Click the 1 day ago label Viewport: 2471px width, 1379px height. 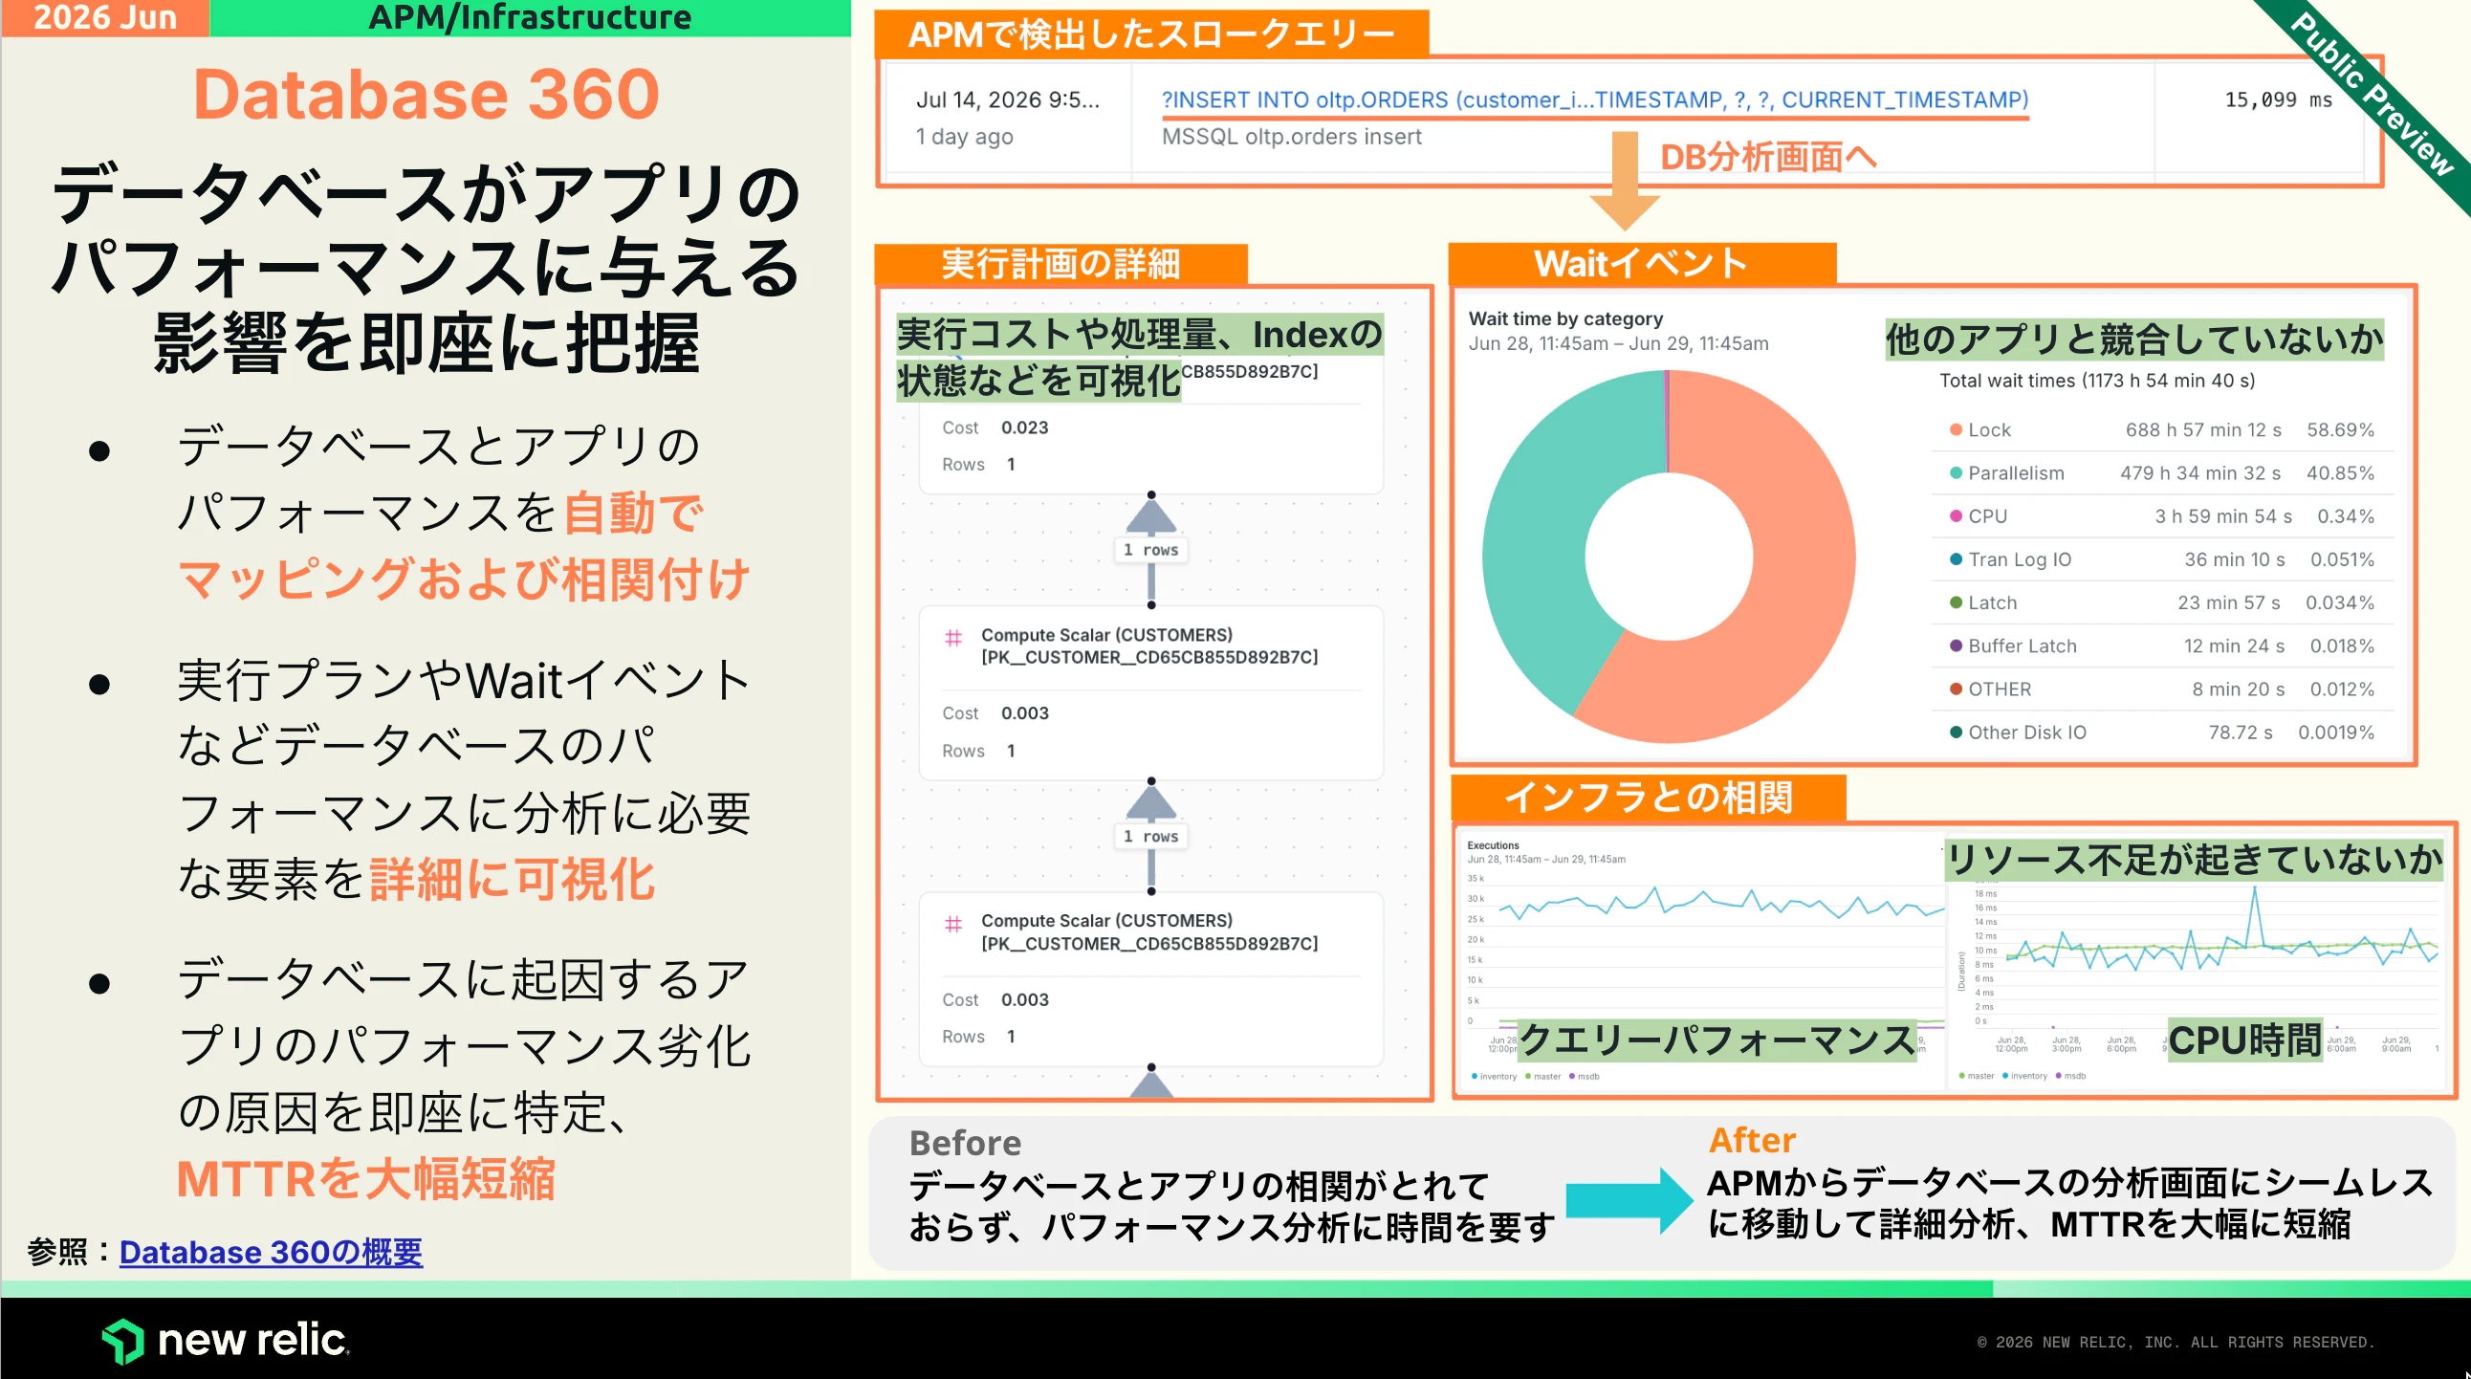point(964,136)
